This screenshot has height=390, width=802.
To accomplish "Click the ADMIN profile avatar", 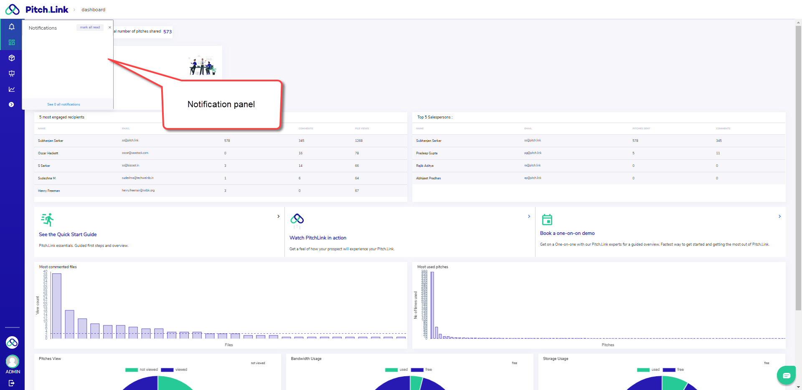I will click(x=12, y=361).
